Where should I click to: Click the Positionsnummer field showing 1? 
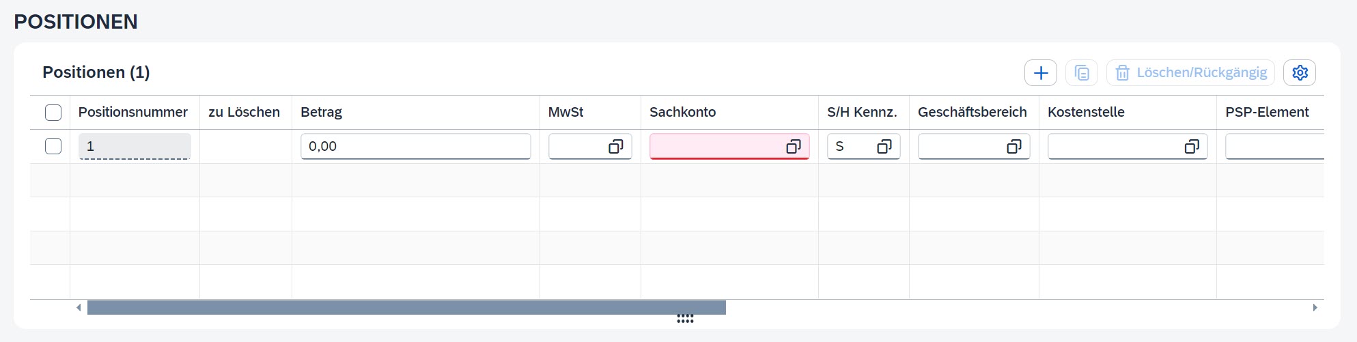coord(135,147)
